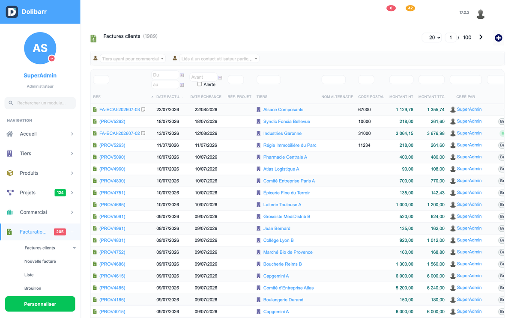This screenshot has width=514, height=318.
Task: Select Factures clients in sidebar
Action: point(40,248)
